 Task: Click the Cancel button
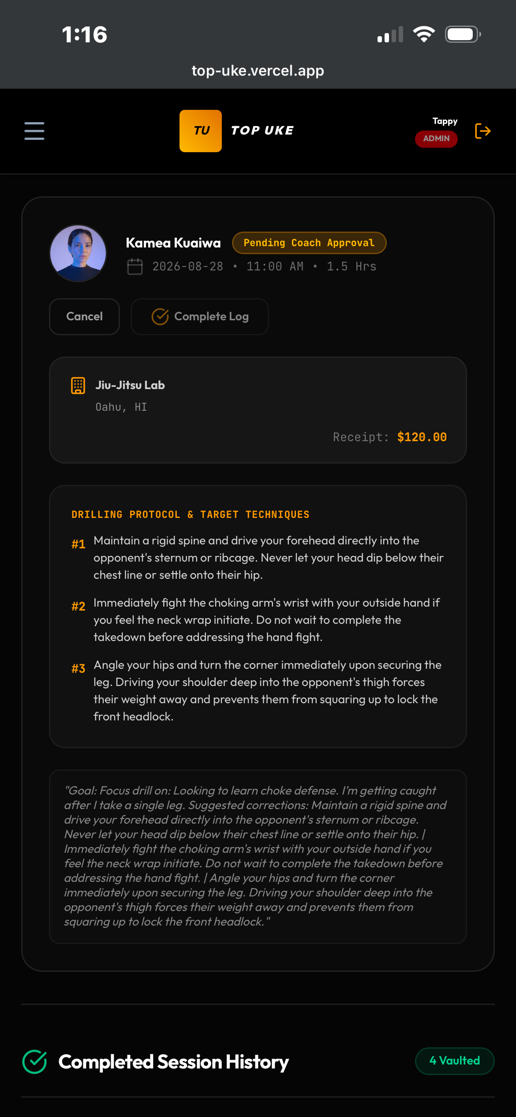click(x=84, y=316)
